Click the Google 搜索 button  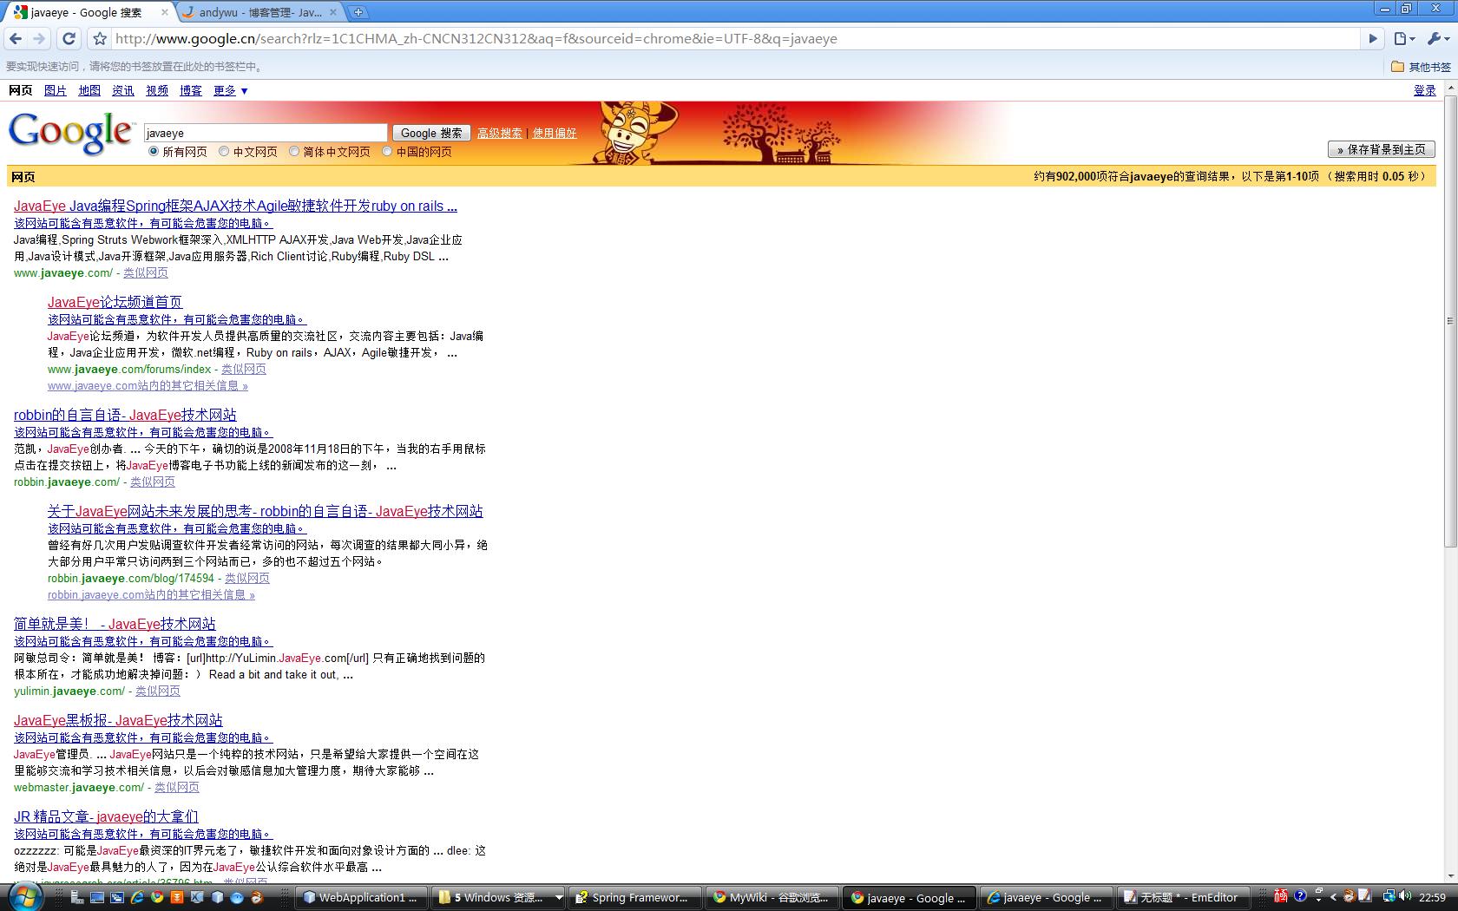(431, 133)
